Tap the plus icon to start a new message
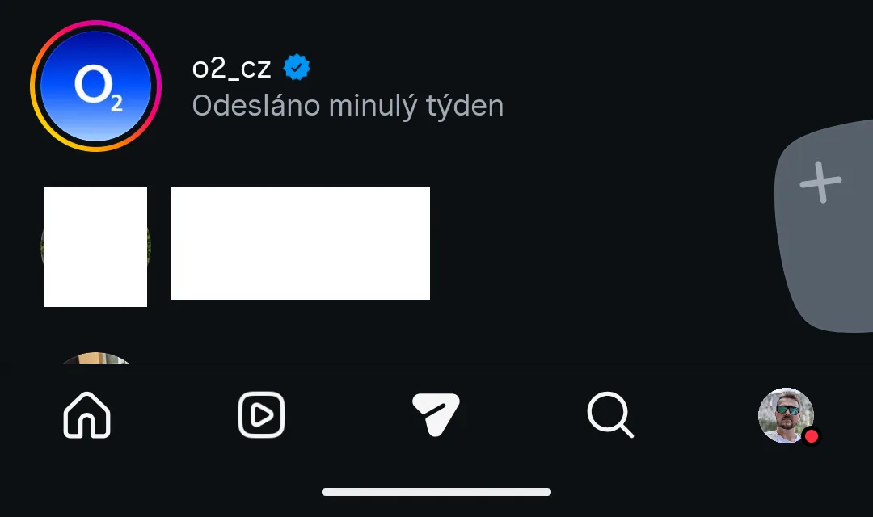Screen dimensions: 873x517 820,182
